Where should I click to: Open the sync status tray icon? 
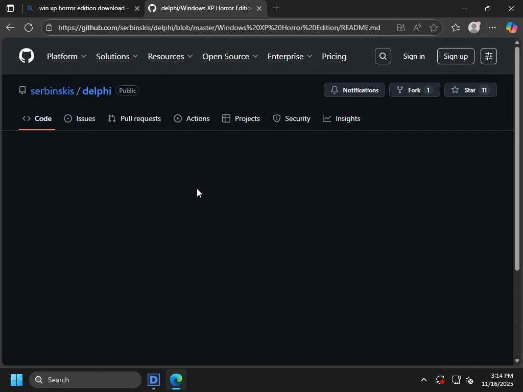[440, 380]
